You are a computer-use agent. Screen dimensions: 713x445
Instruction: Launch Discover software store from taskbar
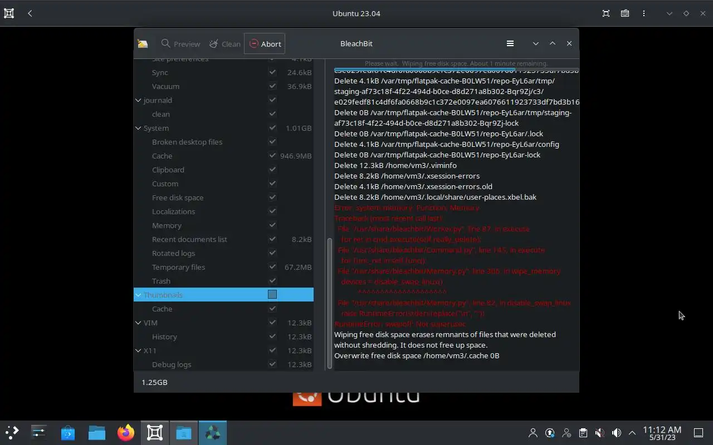(68, 432)
